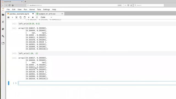Viewport: 176px width, 99px height.
Task: Click the localhost address bar
Action: point(72,5)
